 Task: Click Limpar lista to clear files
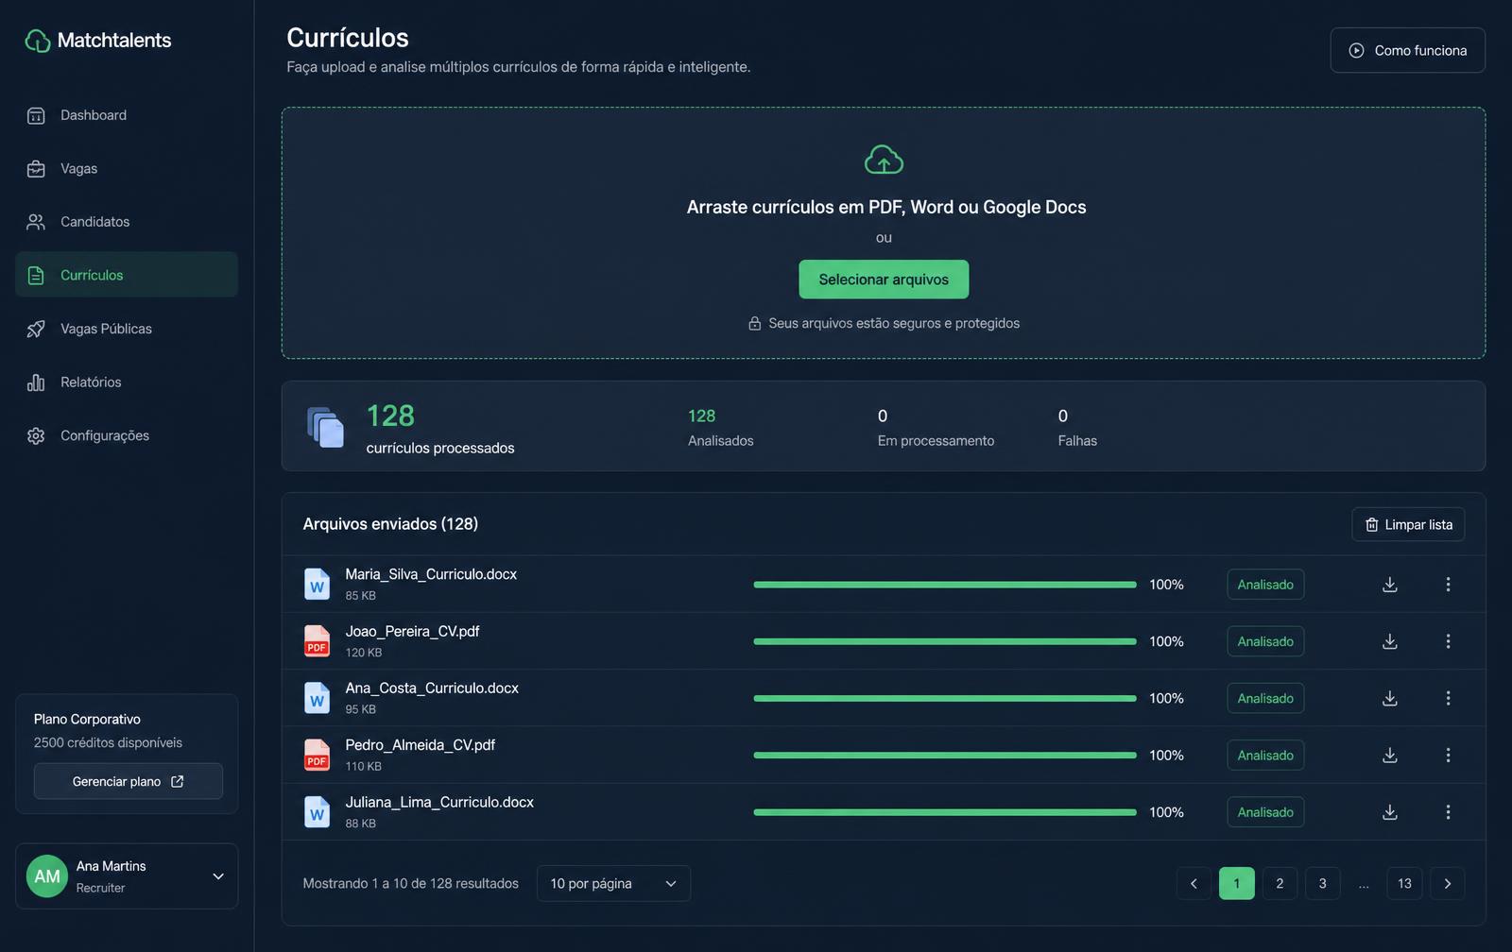[x=1408, y=525]
